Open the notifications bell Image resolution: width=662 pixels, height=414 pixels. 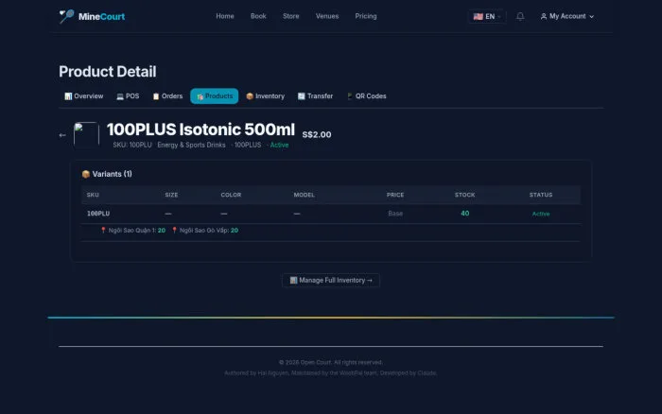click(x=520, y=16)
